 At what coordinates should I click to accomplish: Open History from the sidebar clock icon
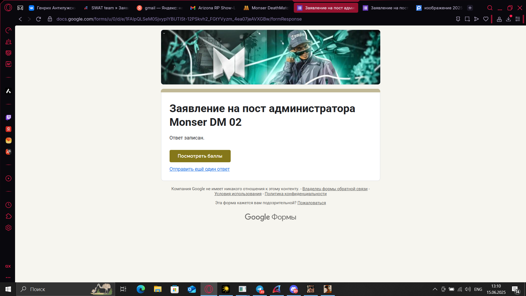(8, 205)
